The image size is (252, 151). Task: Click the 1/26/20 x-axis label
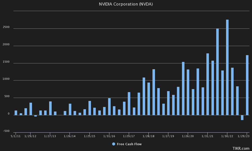[188, 136]
